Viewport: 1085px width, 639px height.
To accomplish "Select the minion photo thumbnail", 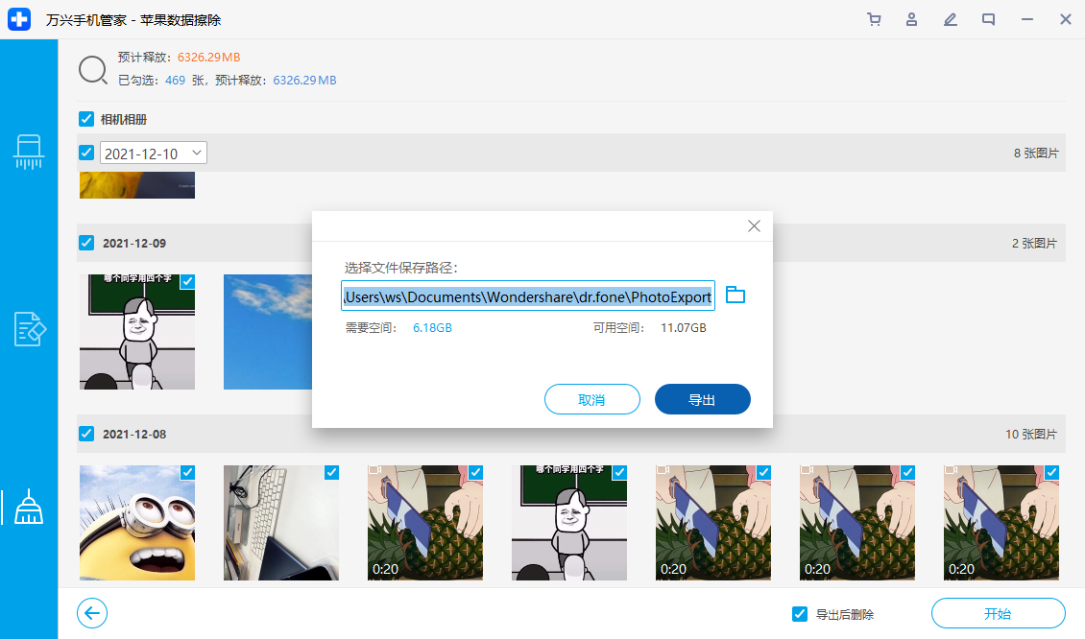I will pos(136,523).
